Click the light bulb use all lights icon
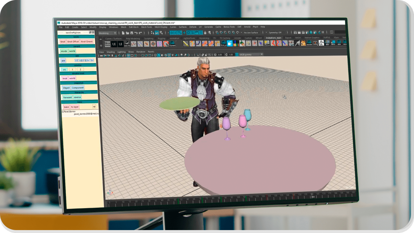The width and height of the screenshot is (414, 233). tap(173, 55)
